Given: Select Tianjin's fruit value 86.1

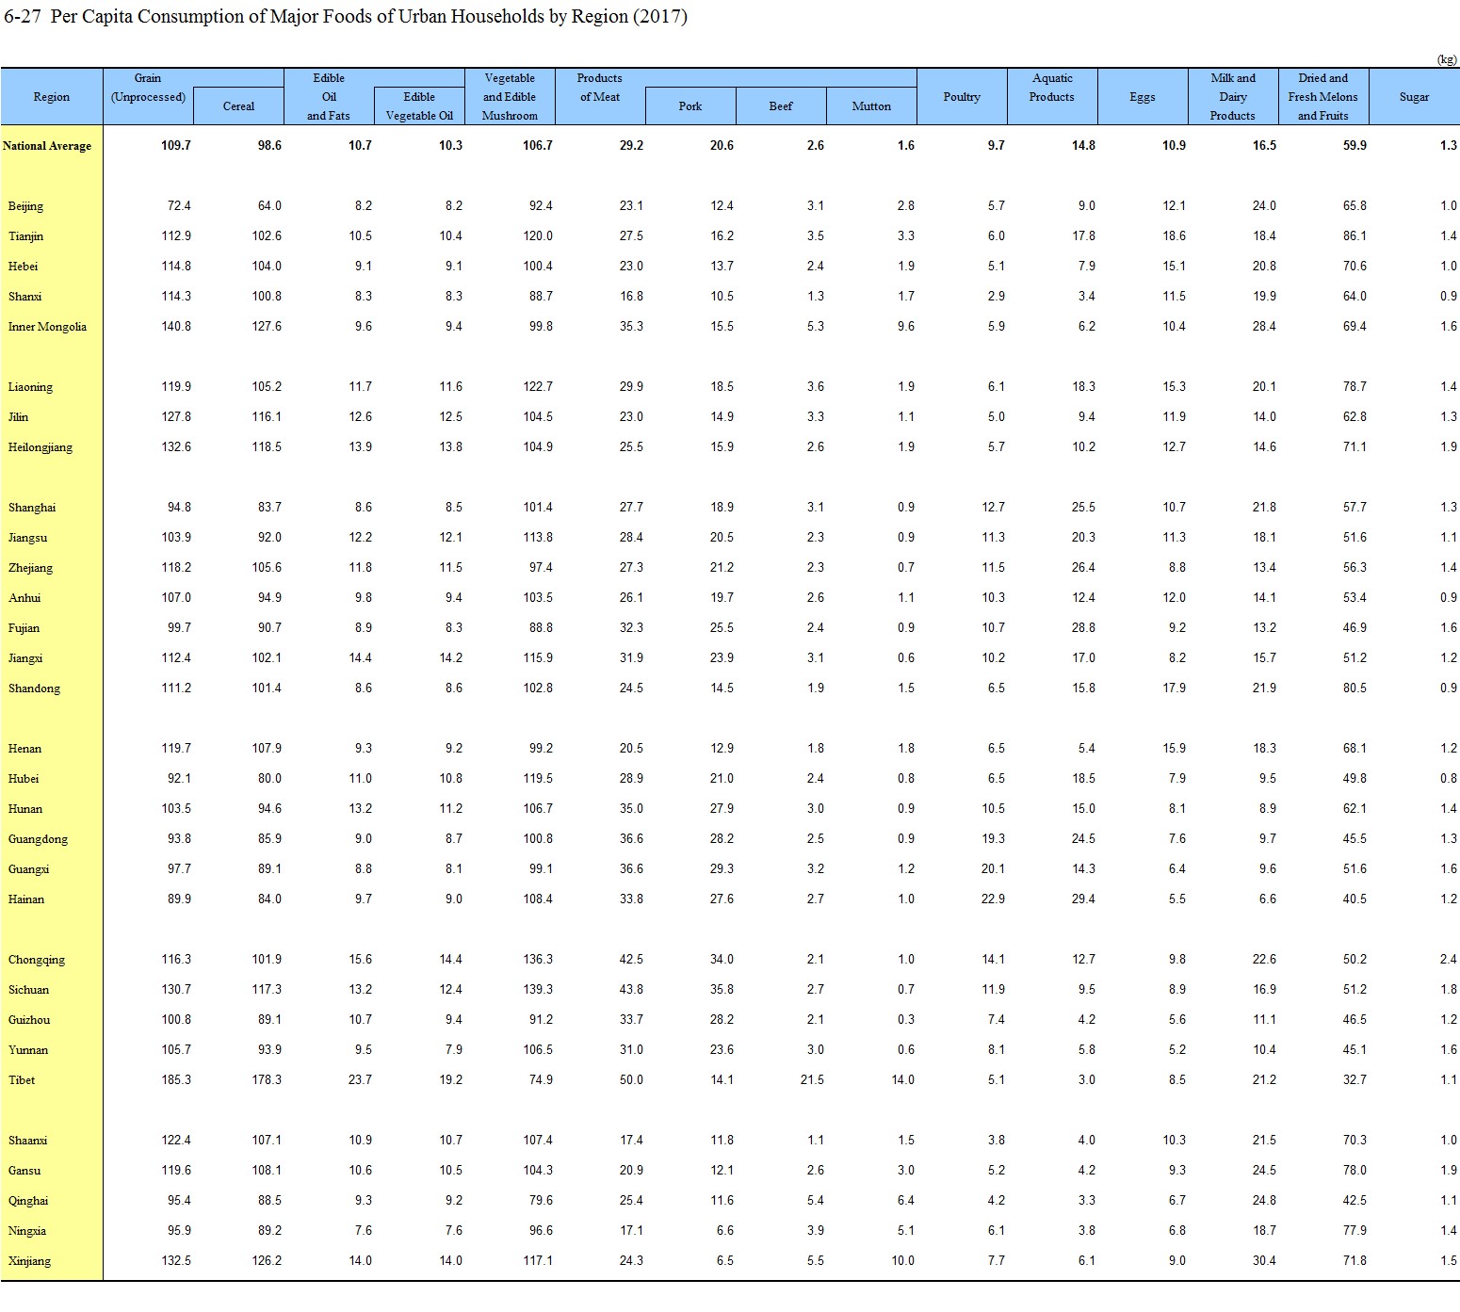Looking at the screenshot, I should click(1355, 236).
